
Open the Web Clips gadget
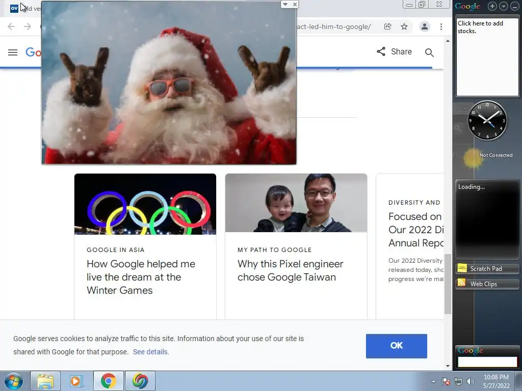tap(487, 284)
